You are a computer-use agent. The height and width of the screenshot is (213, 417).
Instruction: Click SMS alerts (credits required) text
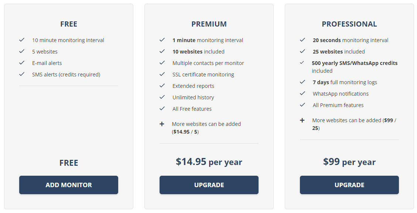(66, 75)
